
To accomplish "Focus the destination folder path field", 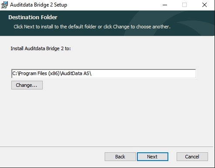I will [103, 74].
